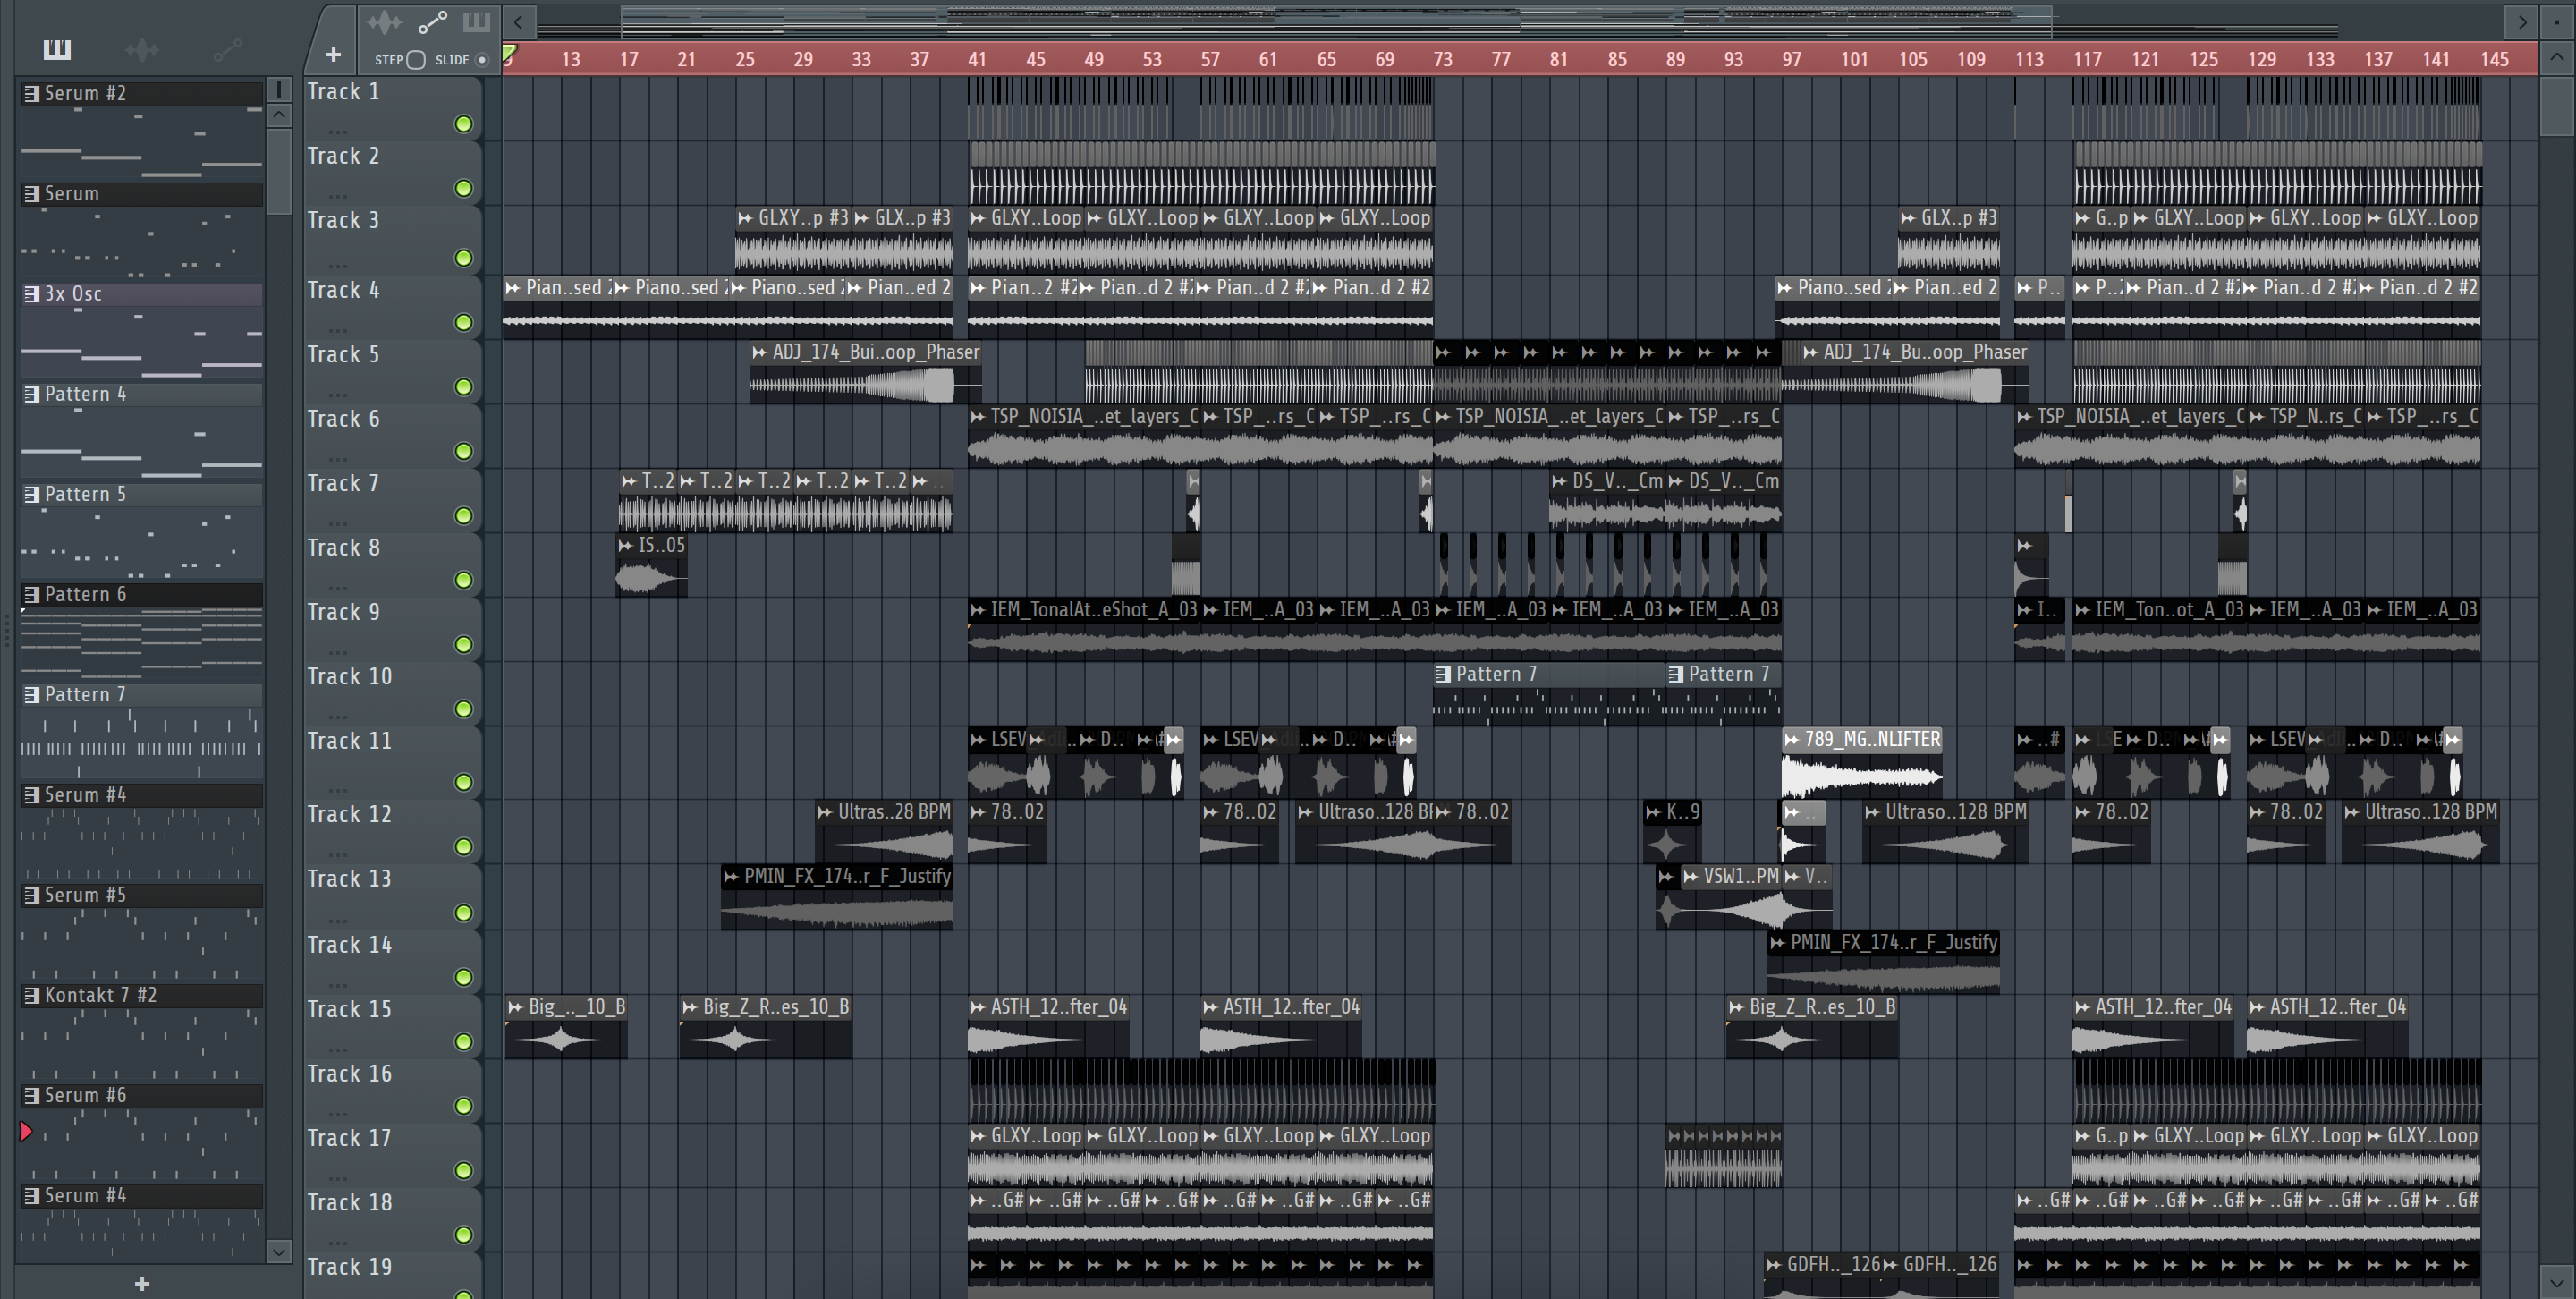Click piano icon beside first Serum entry

click(32, 194)
